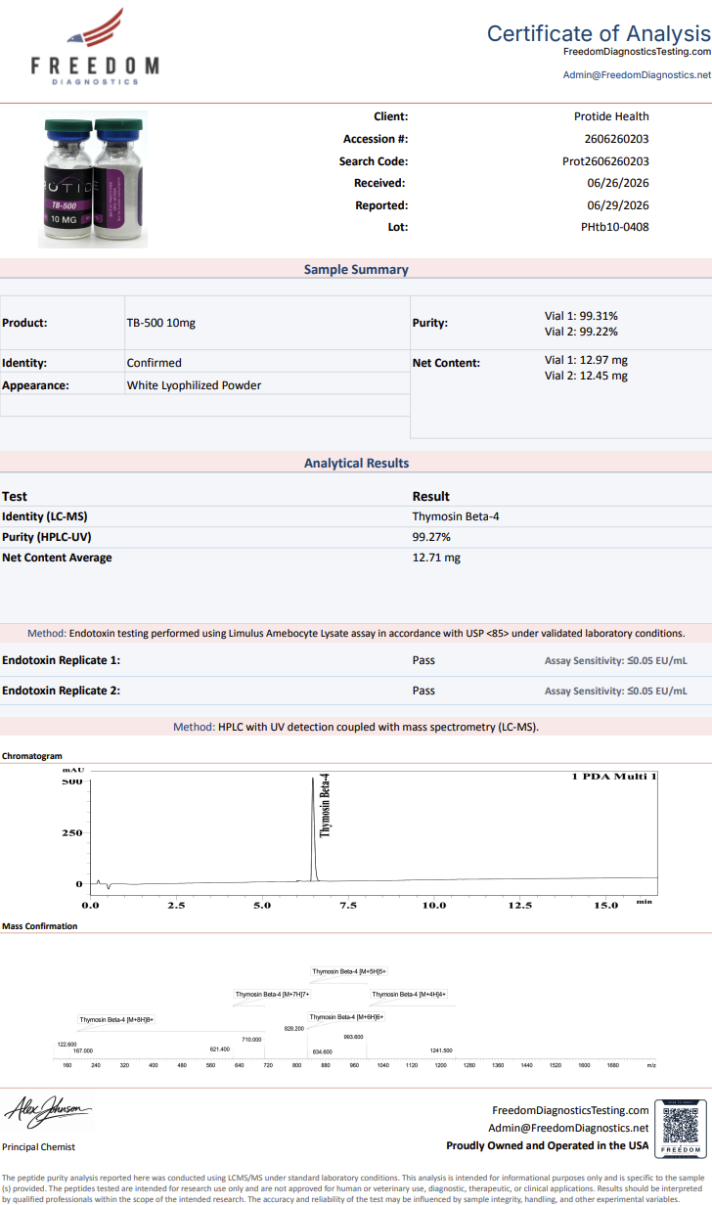Screen dimensions: 712x1205
Task: Click the Thymosin Beta-4 [M+8H]8+ annotation
Action: [116, 1019]
